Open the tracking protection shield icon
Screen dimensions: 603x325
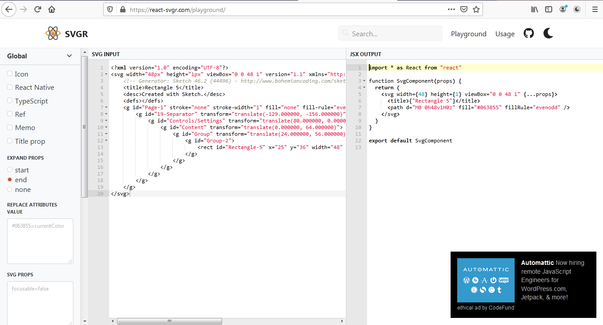pos(110,9)
